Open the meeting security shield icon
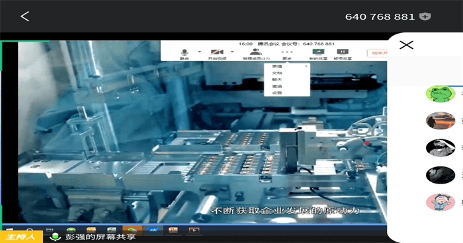 tap(425, 17)
